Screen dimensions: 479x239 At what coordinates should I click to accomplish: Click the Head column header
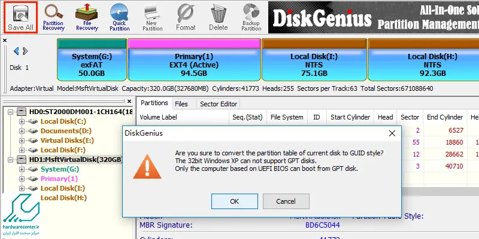(385, 117)
